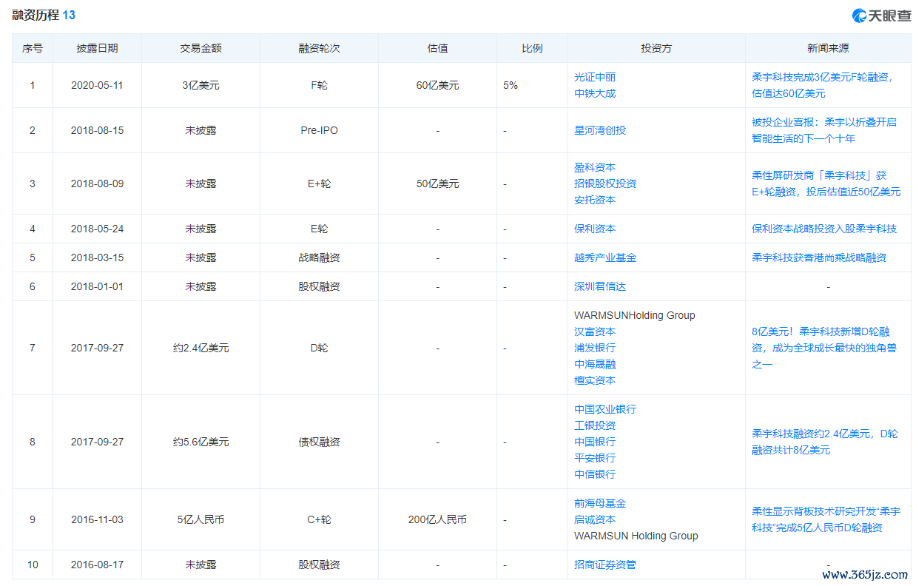Open investor link 中信银行
Viewport: 913px width, 586px height.
pos(595,474)
